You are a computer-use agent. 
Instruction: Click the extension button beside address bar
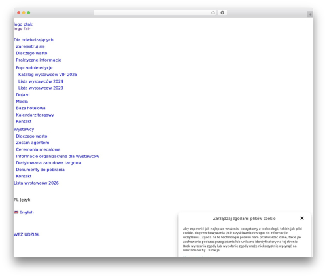point(222,13)
